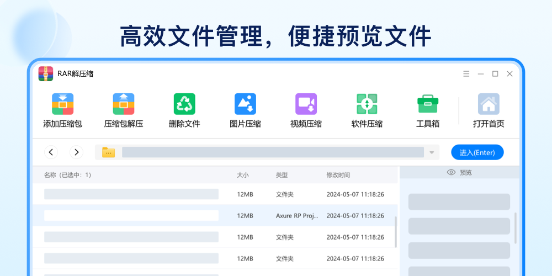Open the hamburger menu in title bar
The image size is (552, 276).
[466, 74]
